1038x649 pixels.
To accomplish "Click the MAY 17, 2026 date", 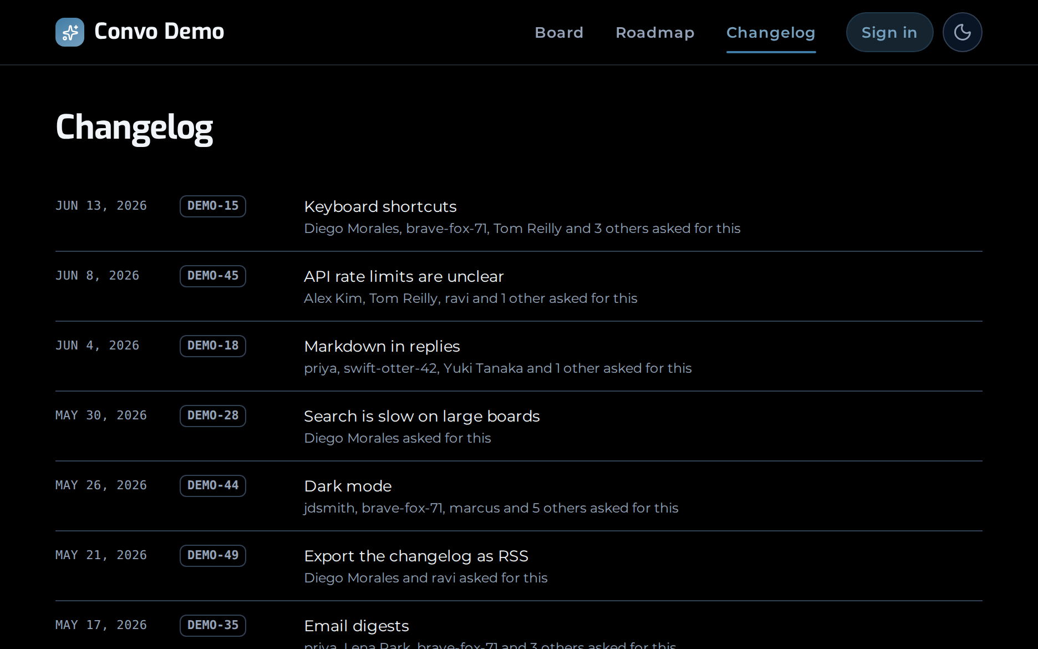I will point(101,625).
